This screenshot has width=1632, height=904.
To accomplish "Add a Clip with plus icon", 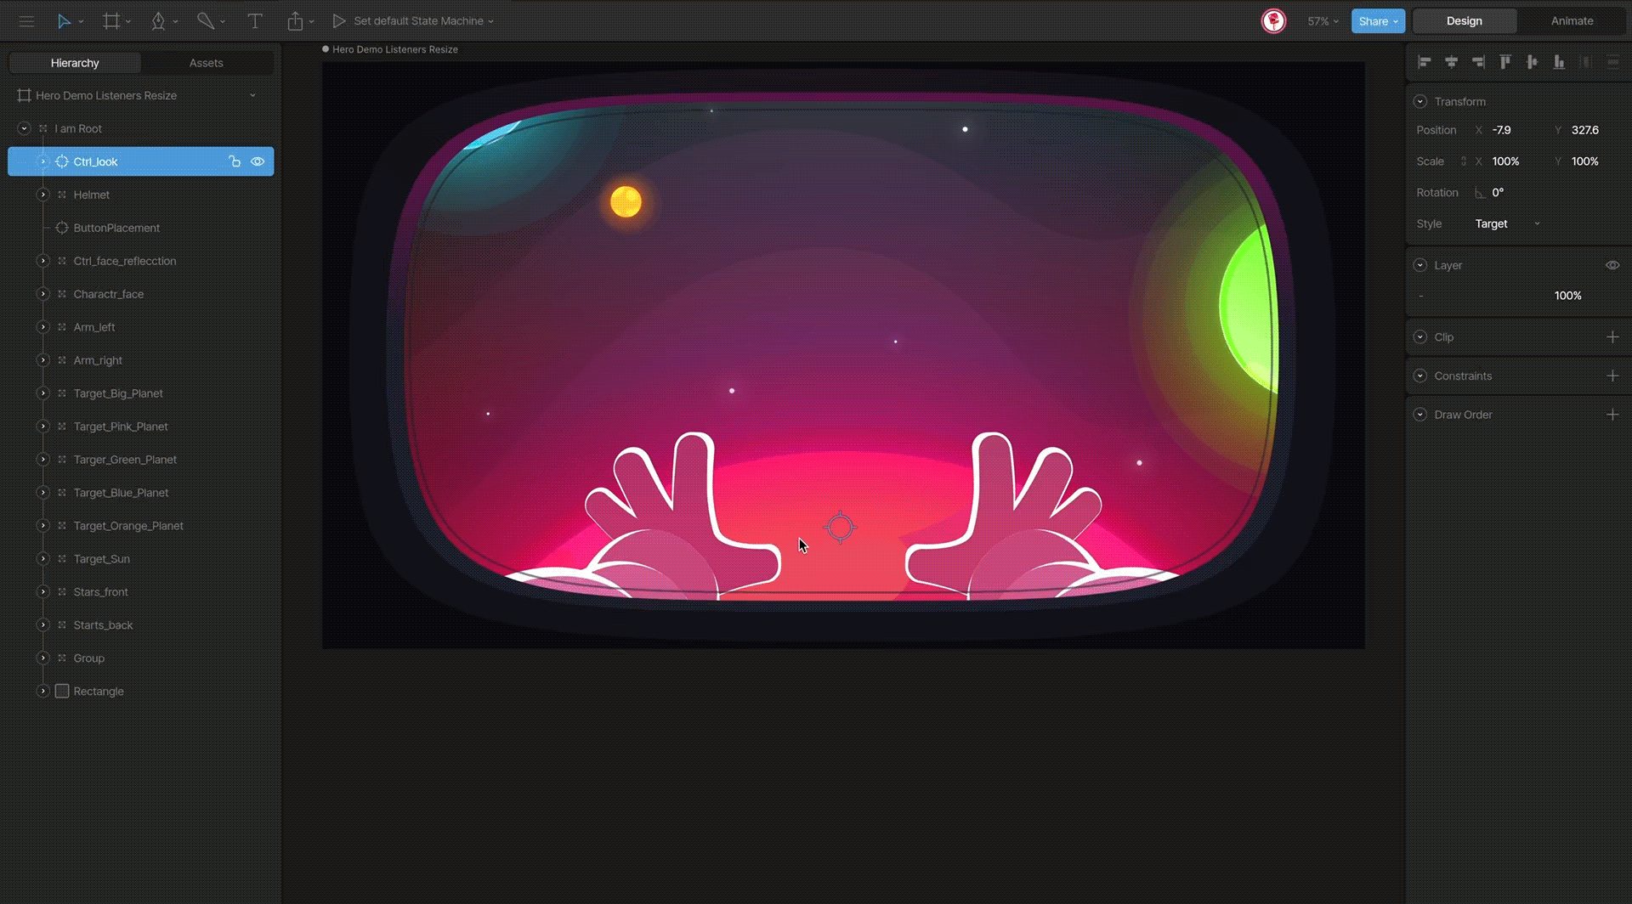I will (x=1612, y=337).
